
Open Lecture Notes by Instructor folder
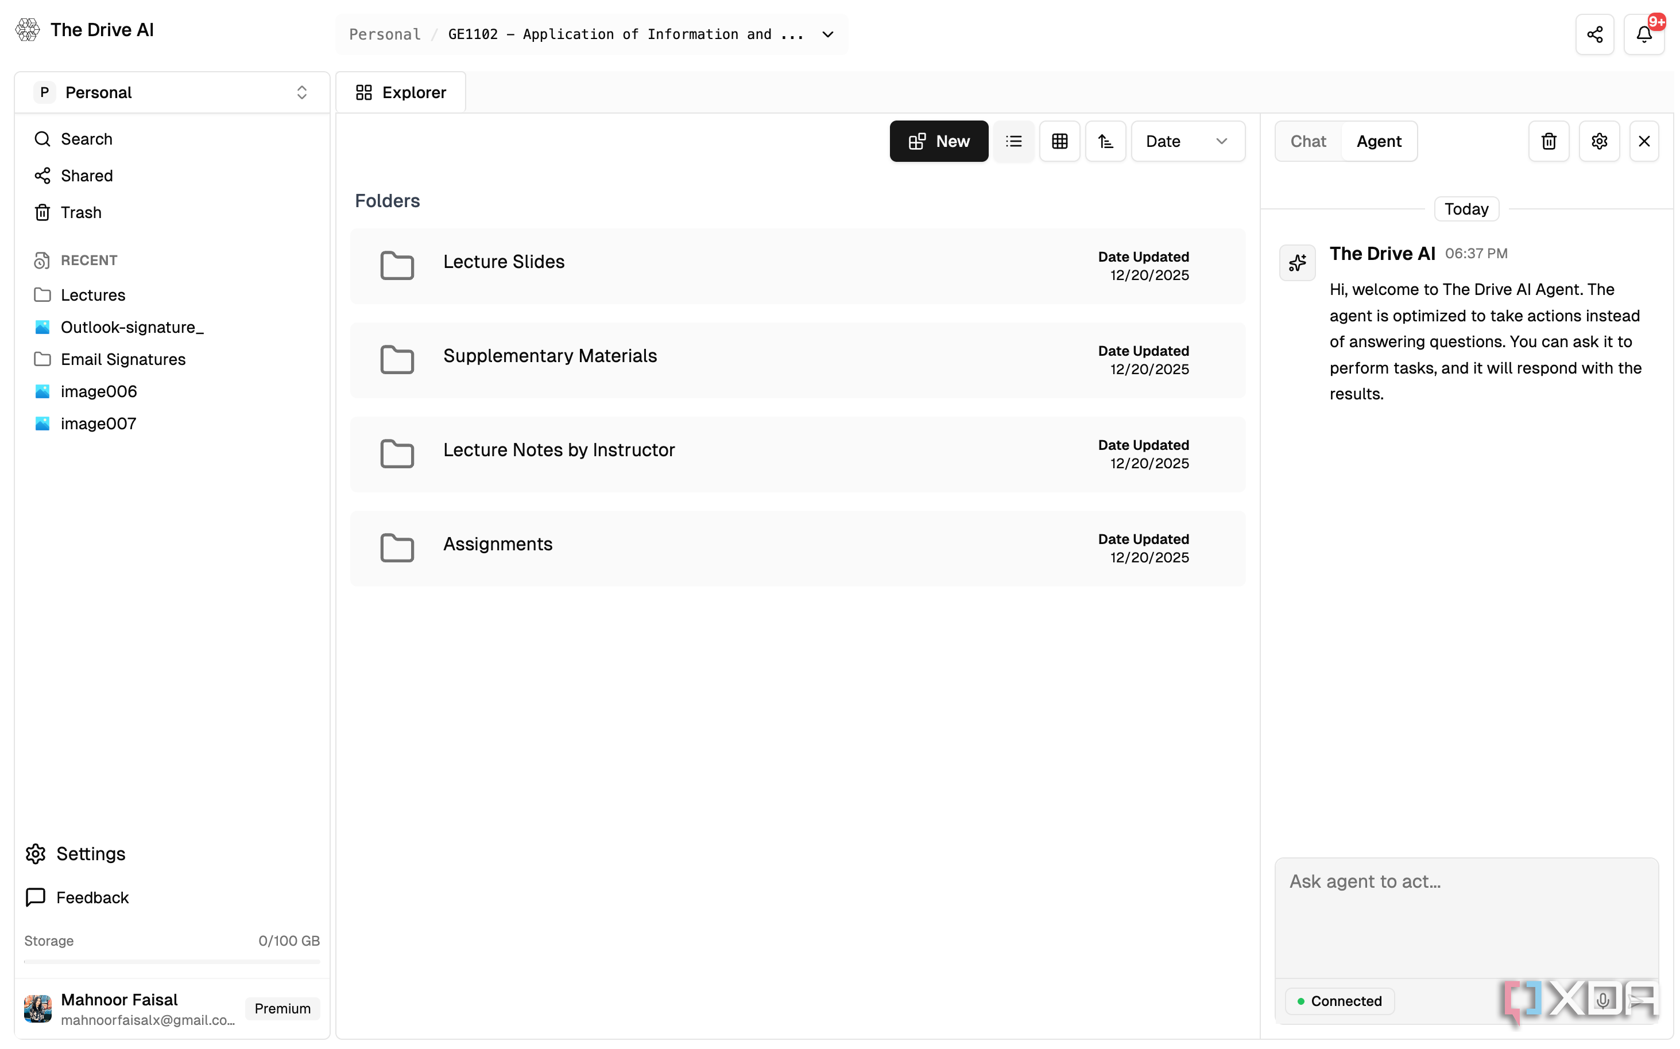(x=798, y=454)
